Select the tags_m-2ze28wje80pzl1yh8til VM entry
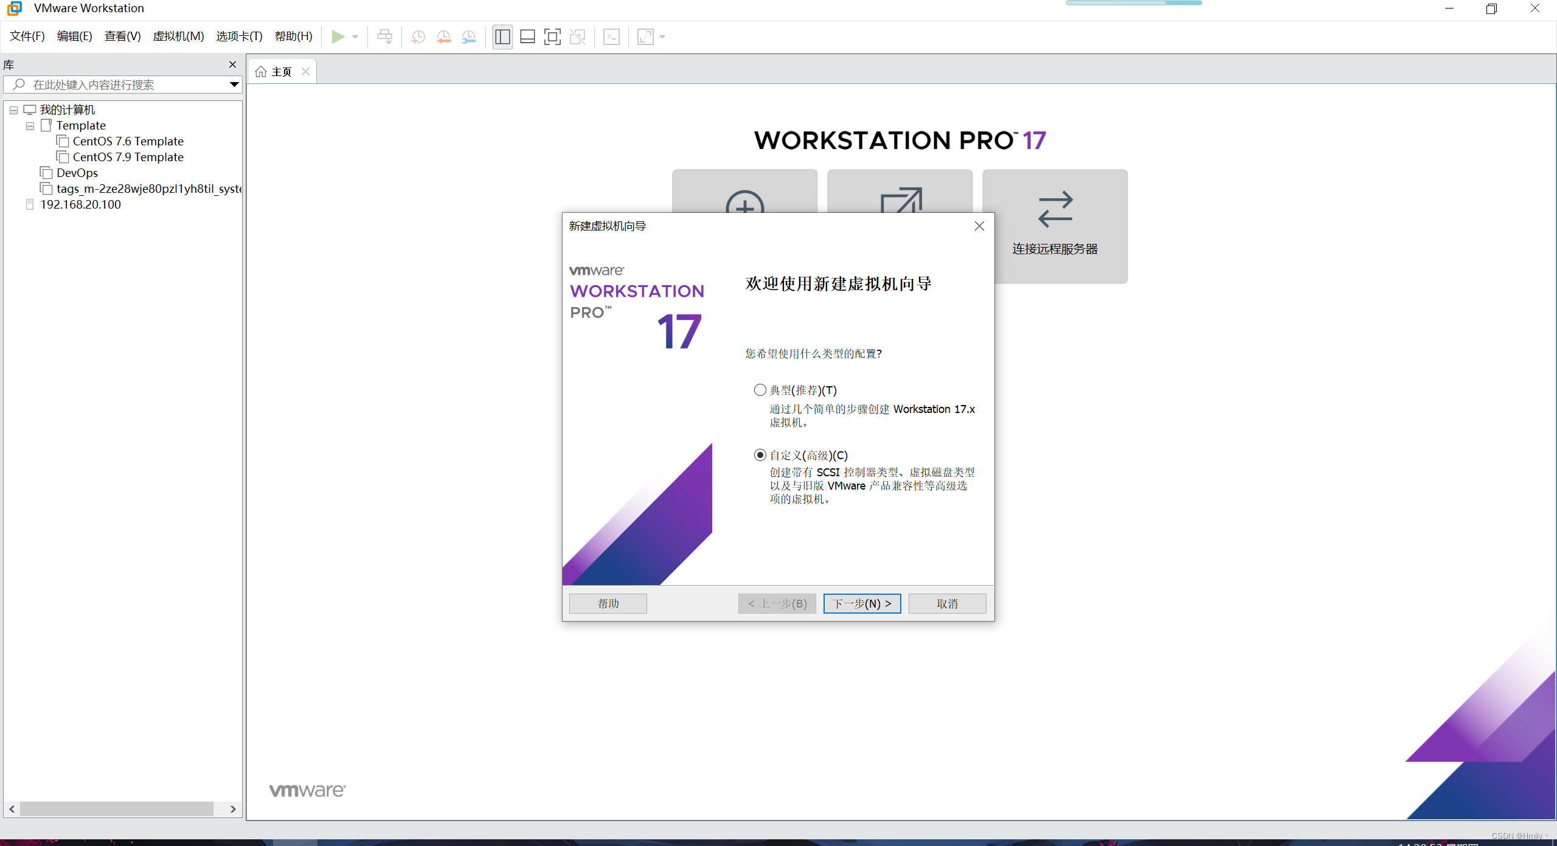 (149, 189)
